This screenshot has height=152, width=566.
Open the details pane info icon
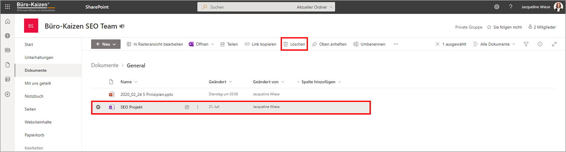coord(540,44)
